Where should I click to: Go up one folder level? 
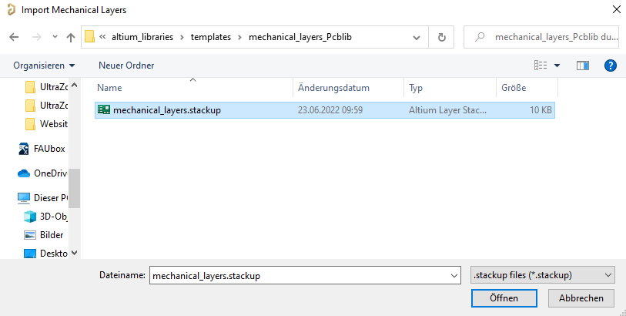[71, 37]
